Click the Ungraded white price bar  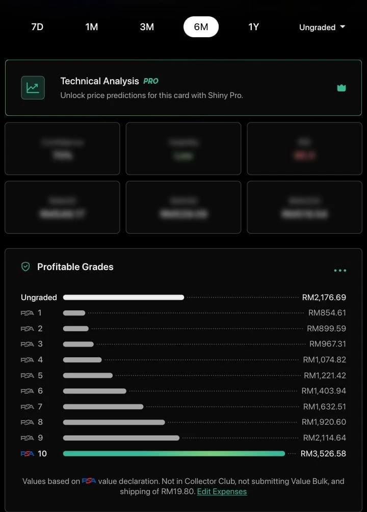coord(123,297)
